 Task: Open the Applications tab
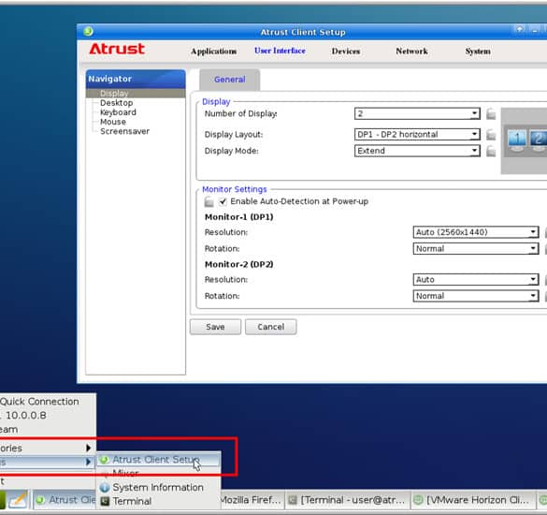point(213,51)
